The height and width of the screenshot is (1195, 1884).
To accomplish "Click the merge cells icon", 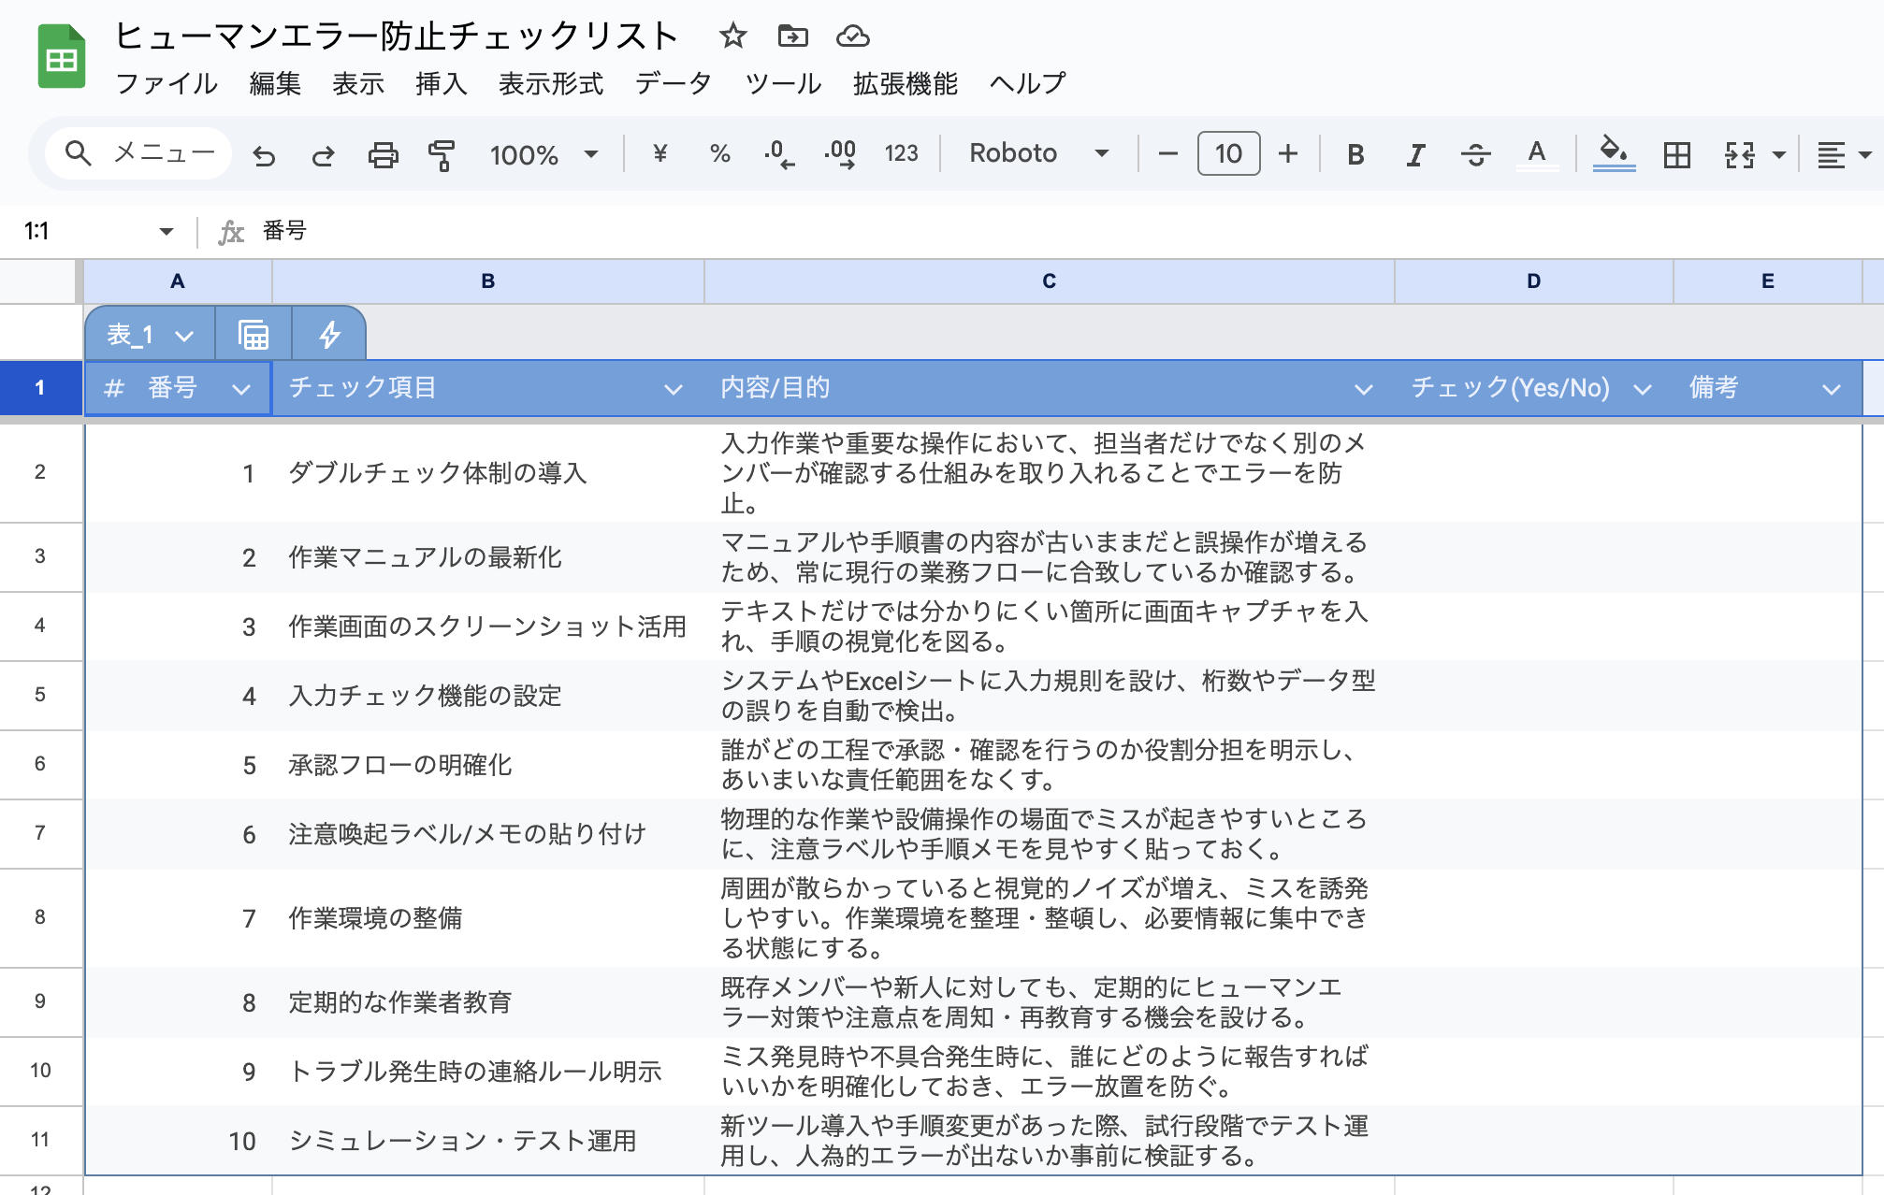I will click(x=1739, y=155).
